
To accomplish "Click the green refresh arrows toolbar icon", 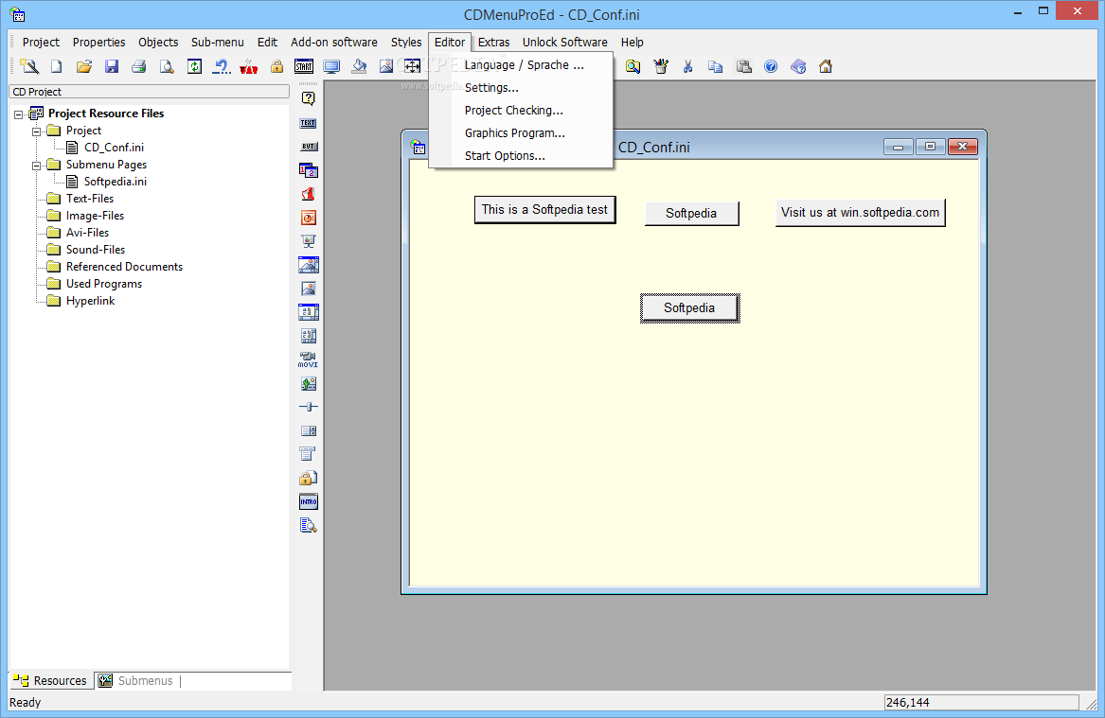I will [194, 66].
